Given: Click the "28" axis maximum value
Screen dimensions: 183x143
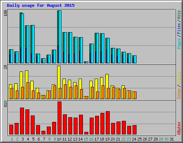Looking at the screenshot, I should point(5,67).
